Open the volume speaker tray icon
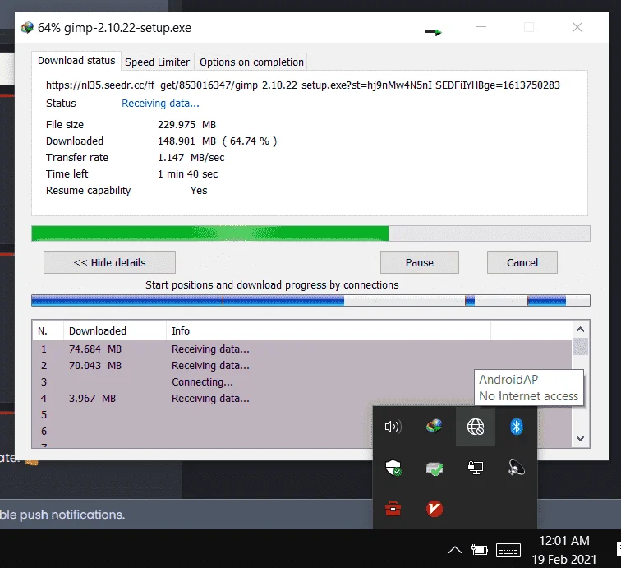This screenshot has width=621, height=568. [x=393, y=427]
